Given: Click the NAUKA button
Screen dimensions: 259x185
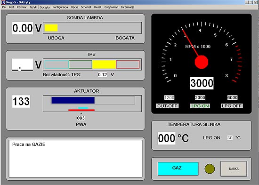Looking at the screenshot, I should tap(234, 169).
